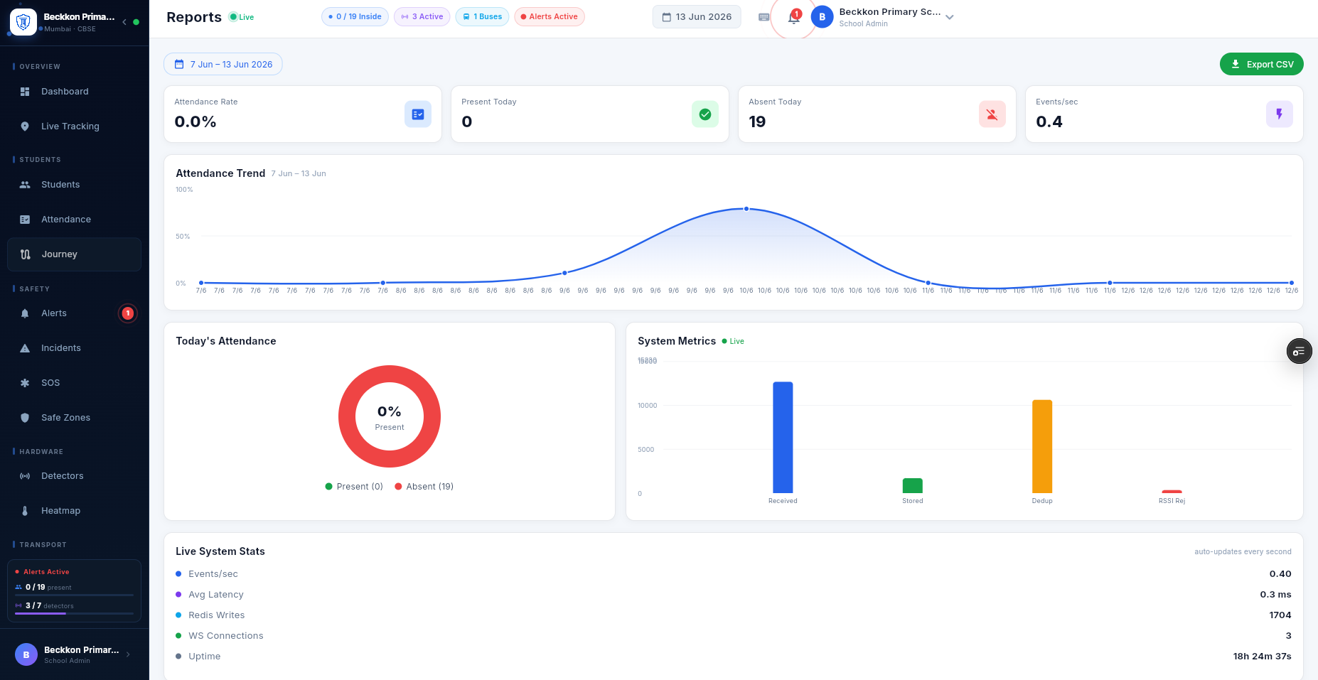The image size is (1318, 680).
Task: Click the sidebar 3 / 7 detectors progress bar
Action: (74, 613)
